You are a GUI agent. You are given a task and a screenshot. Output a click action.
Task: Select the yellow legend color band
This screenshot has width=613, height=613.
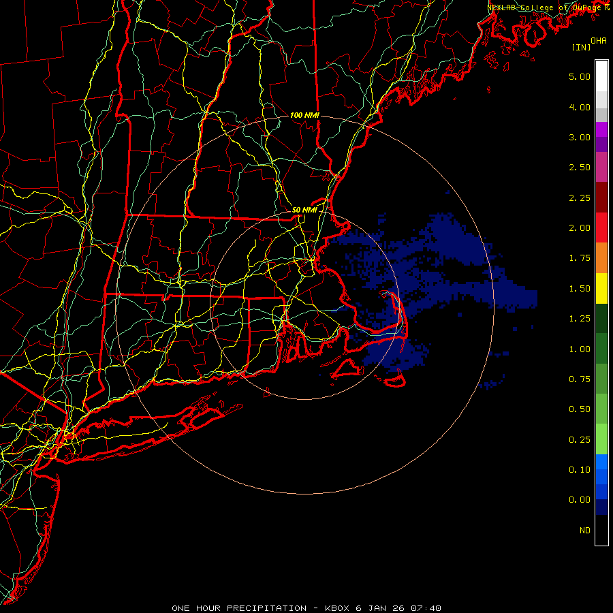[x=601, y=288]
